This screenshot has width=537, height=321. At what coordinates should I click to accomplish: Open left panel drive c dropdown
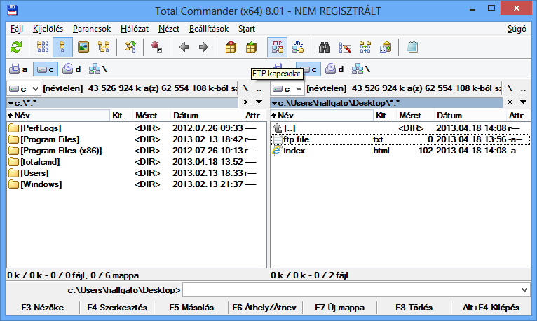pyautogui.click(x=24, y=88)
